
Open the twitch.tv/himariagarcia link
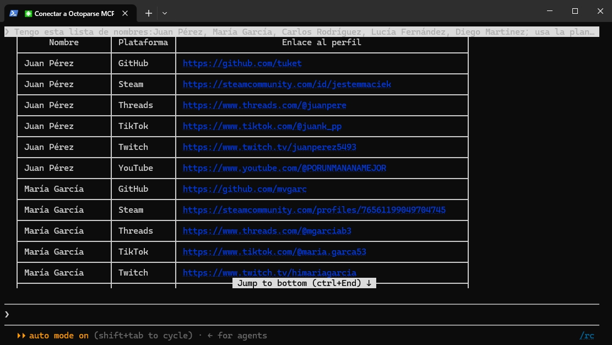tap(269, 273)
